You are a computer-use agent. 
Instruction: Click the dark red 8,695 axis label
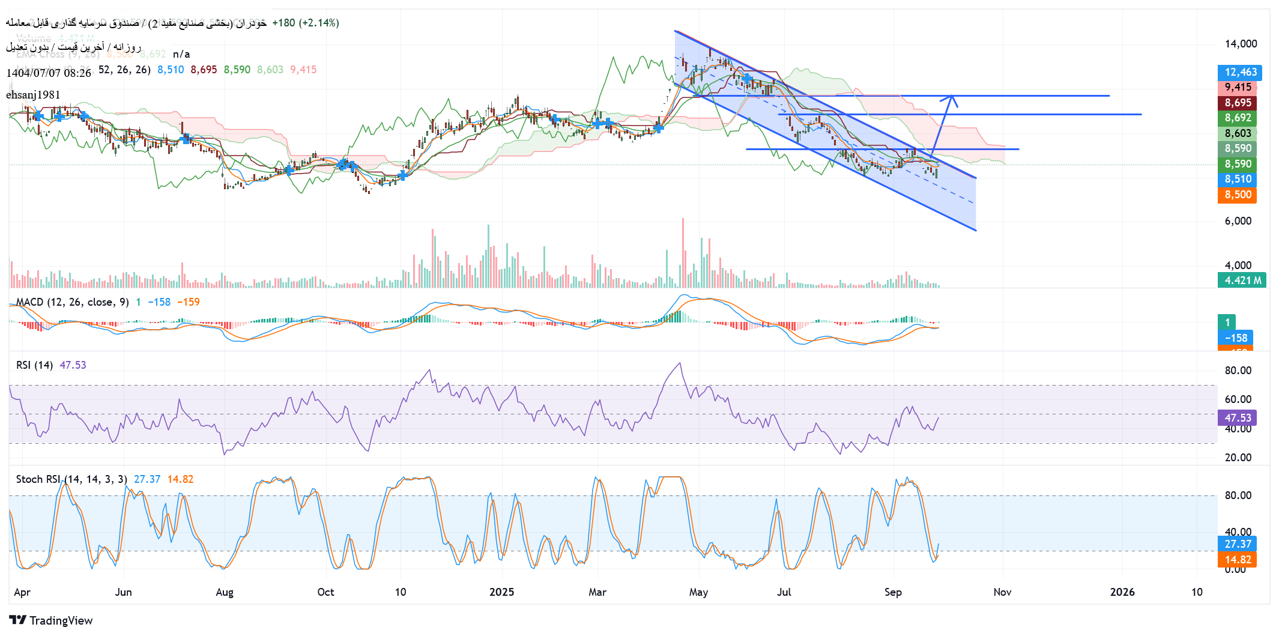click(1238, 103)
